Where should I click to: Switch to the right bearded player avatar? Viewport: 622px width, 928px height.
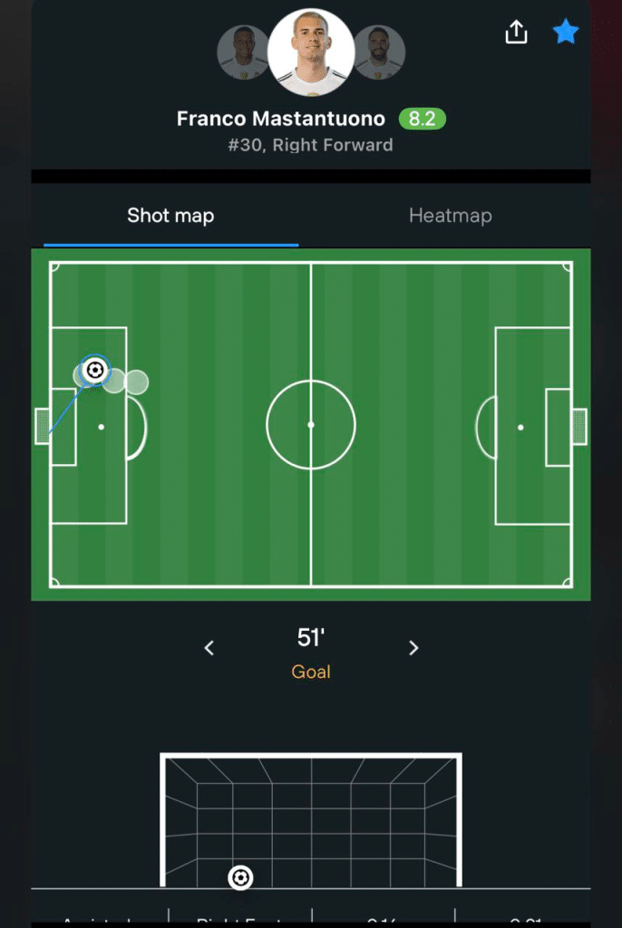[378, 52]
